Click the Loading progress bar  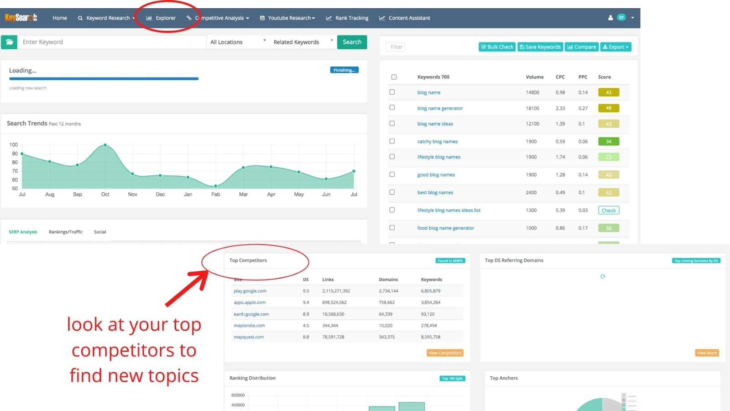[x=104, y=79]
